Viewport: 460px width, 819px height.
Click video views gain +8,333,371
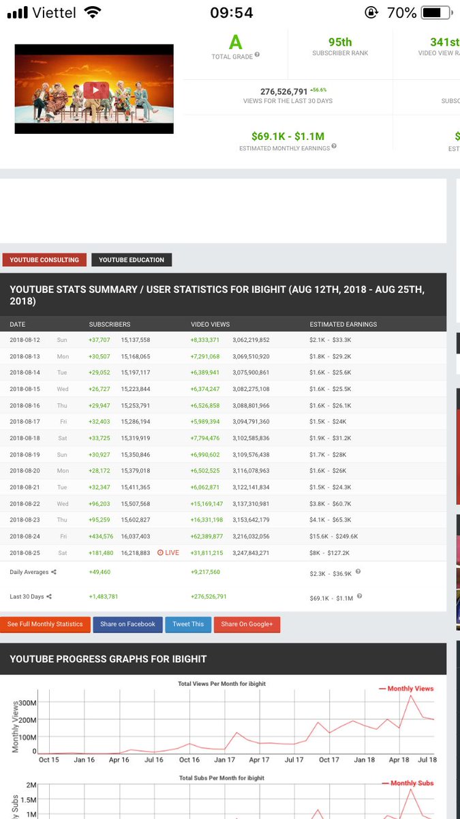click(204, 340)
